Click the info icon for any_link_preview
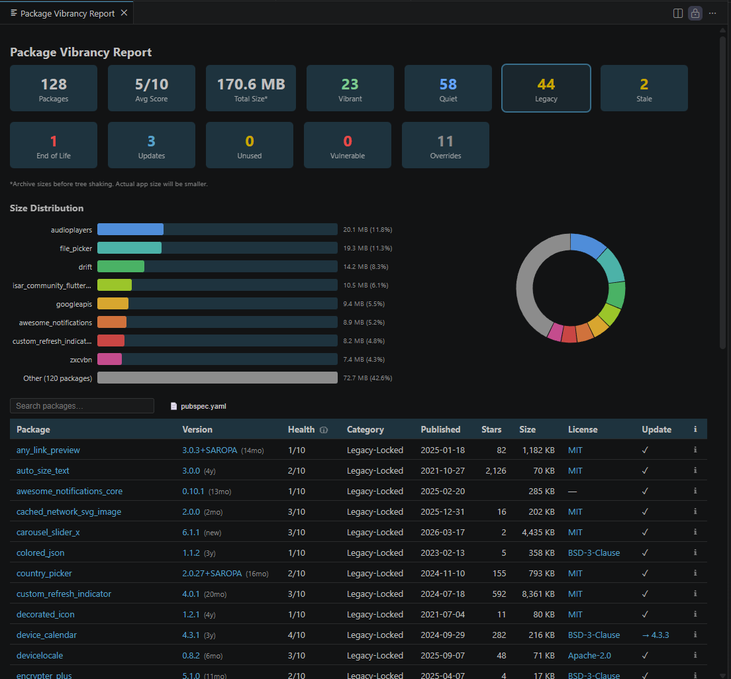 [x=695, y=450]
